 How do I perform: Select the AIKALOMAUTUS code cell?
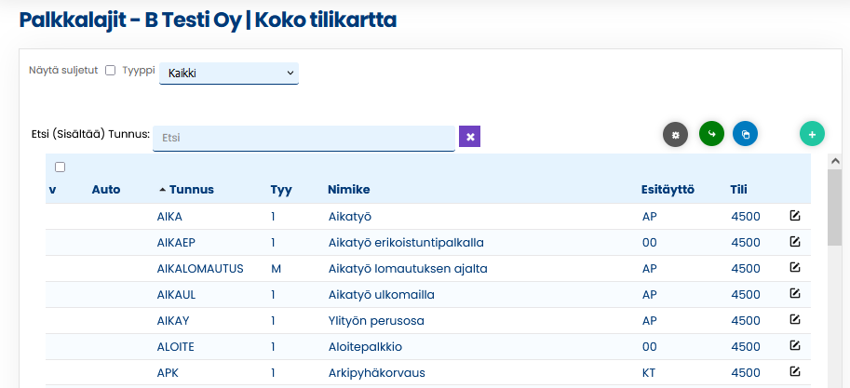[x=200, y=269]
